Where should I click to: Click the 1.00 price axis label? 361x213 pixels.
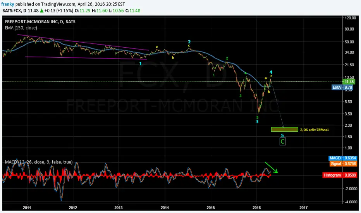[348, 148]
